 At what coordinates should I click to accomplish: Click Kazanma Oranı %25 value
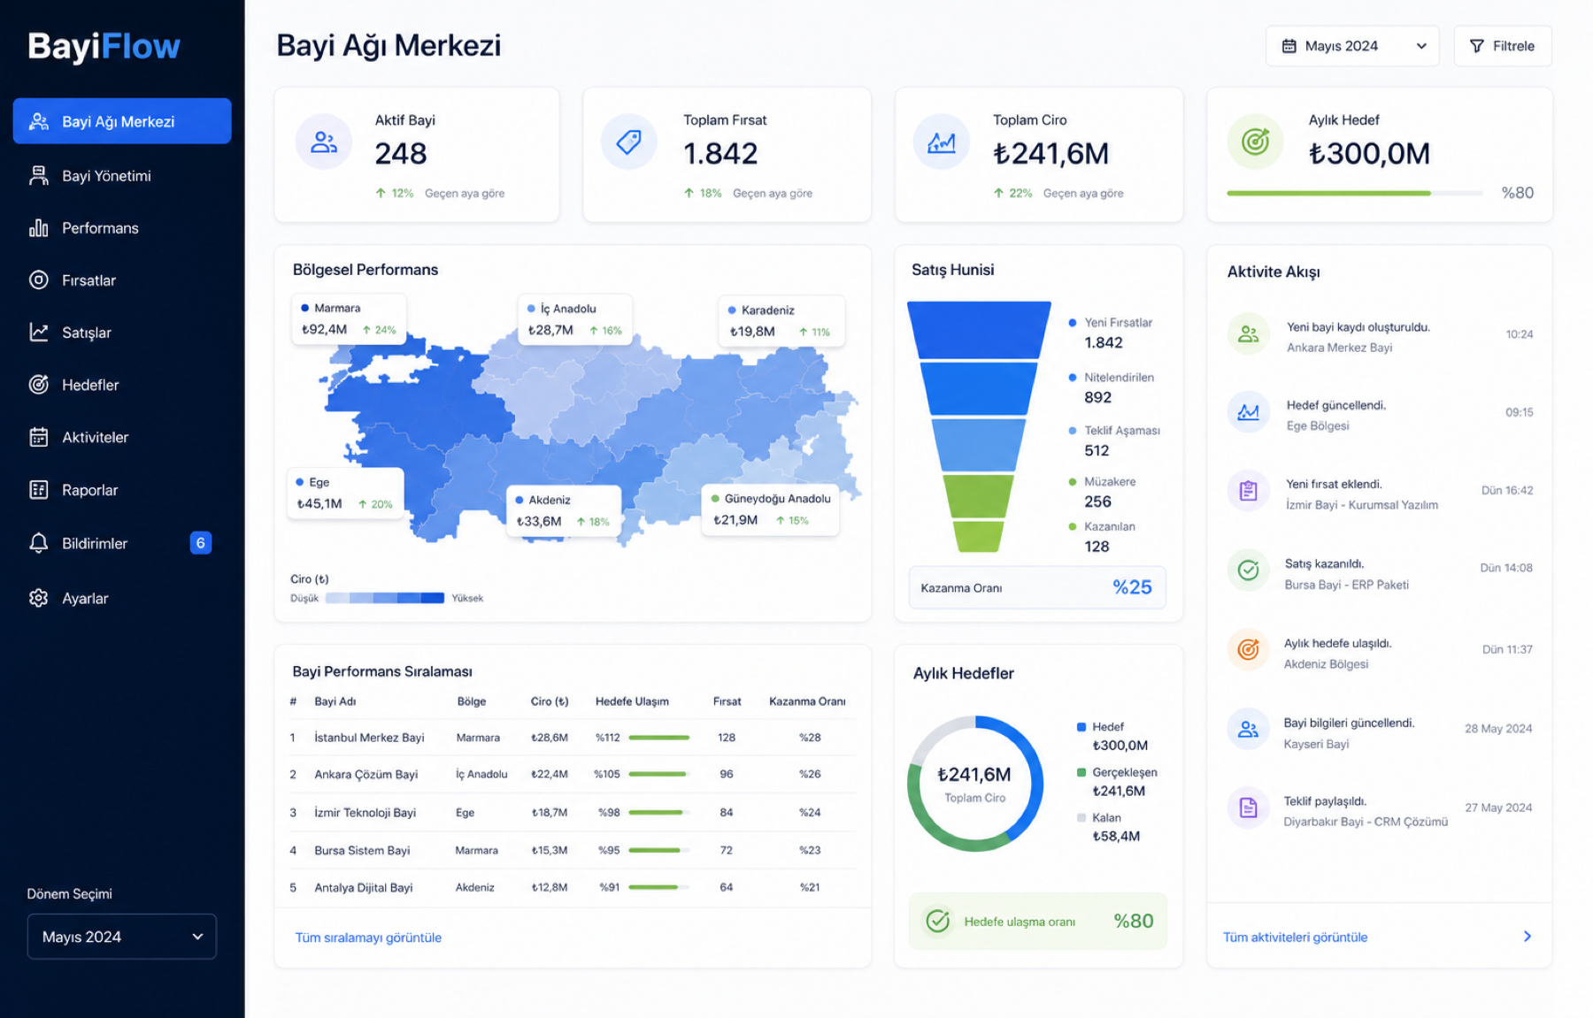tap(1132, 587)
